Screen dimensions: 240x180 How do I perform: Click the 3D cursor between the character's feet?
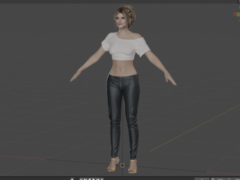(122, 165)
